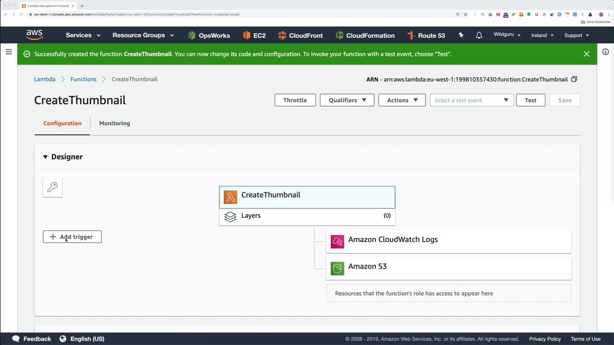Open the Qualifiers dropdown
Screen dimensions: 614x345
[x=347, y=100]
